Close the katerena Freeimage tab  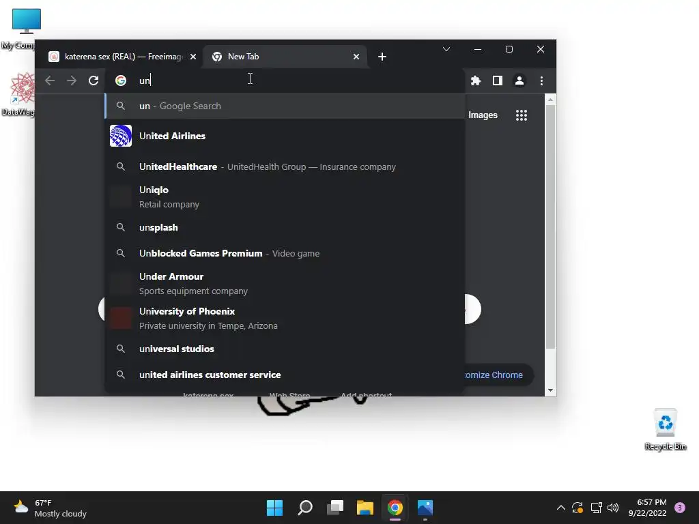pos(193,57)
